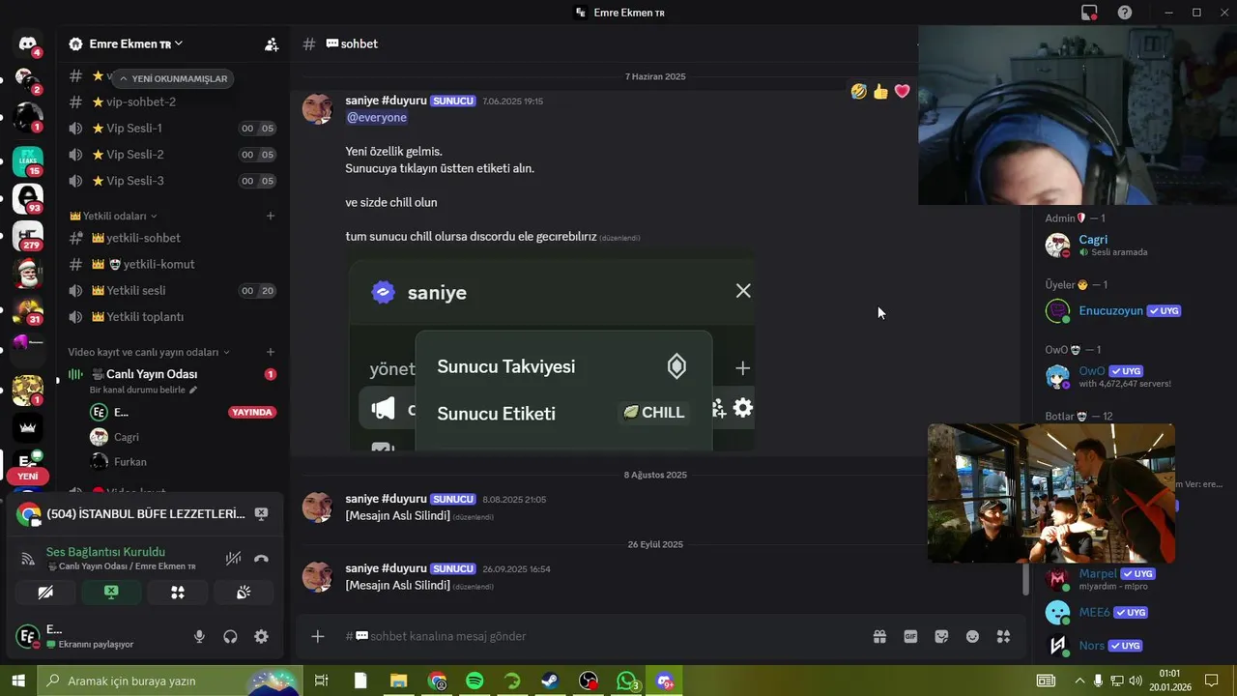This screenshot has width=1237, height=696.
Task: Toggle noise suppression icon
Action: [x=233, y=558]
